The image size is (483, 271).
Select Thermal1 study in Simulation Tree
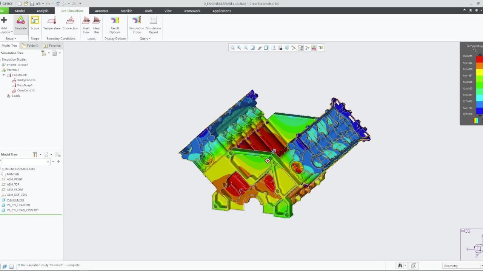click(13, 70)
